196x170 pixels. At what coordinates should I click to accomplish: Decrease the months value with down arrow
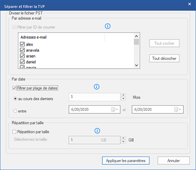[x=123, y=99]
